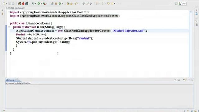199x112 pixels.
Task: Open the New Java Class dropdown arrow
Action: [62, 4]
